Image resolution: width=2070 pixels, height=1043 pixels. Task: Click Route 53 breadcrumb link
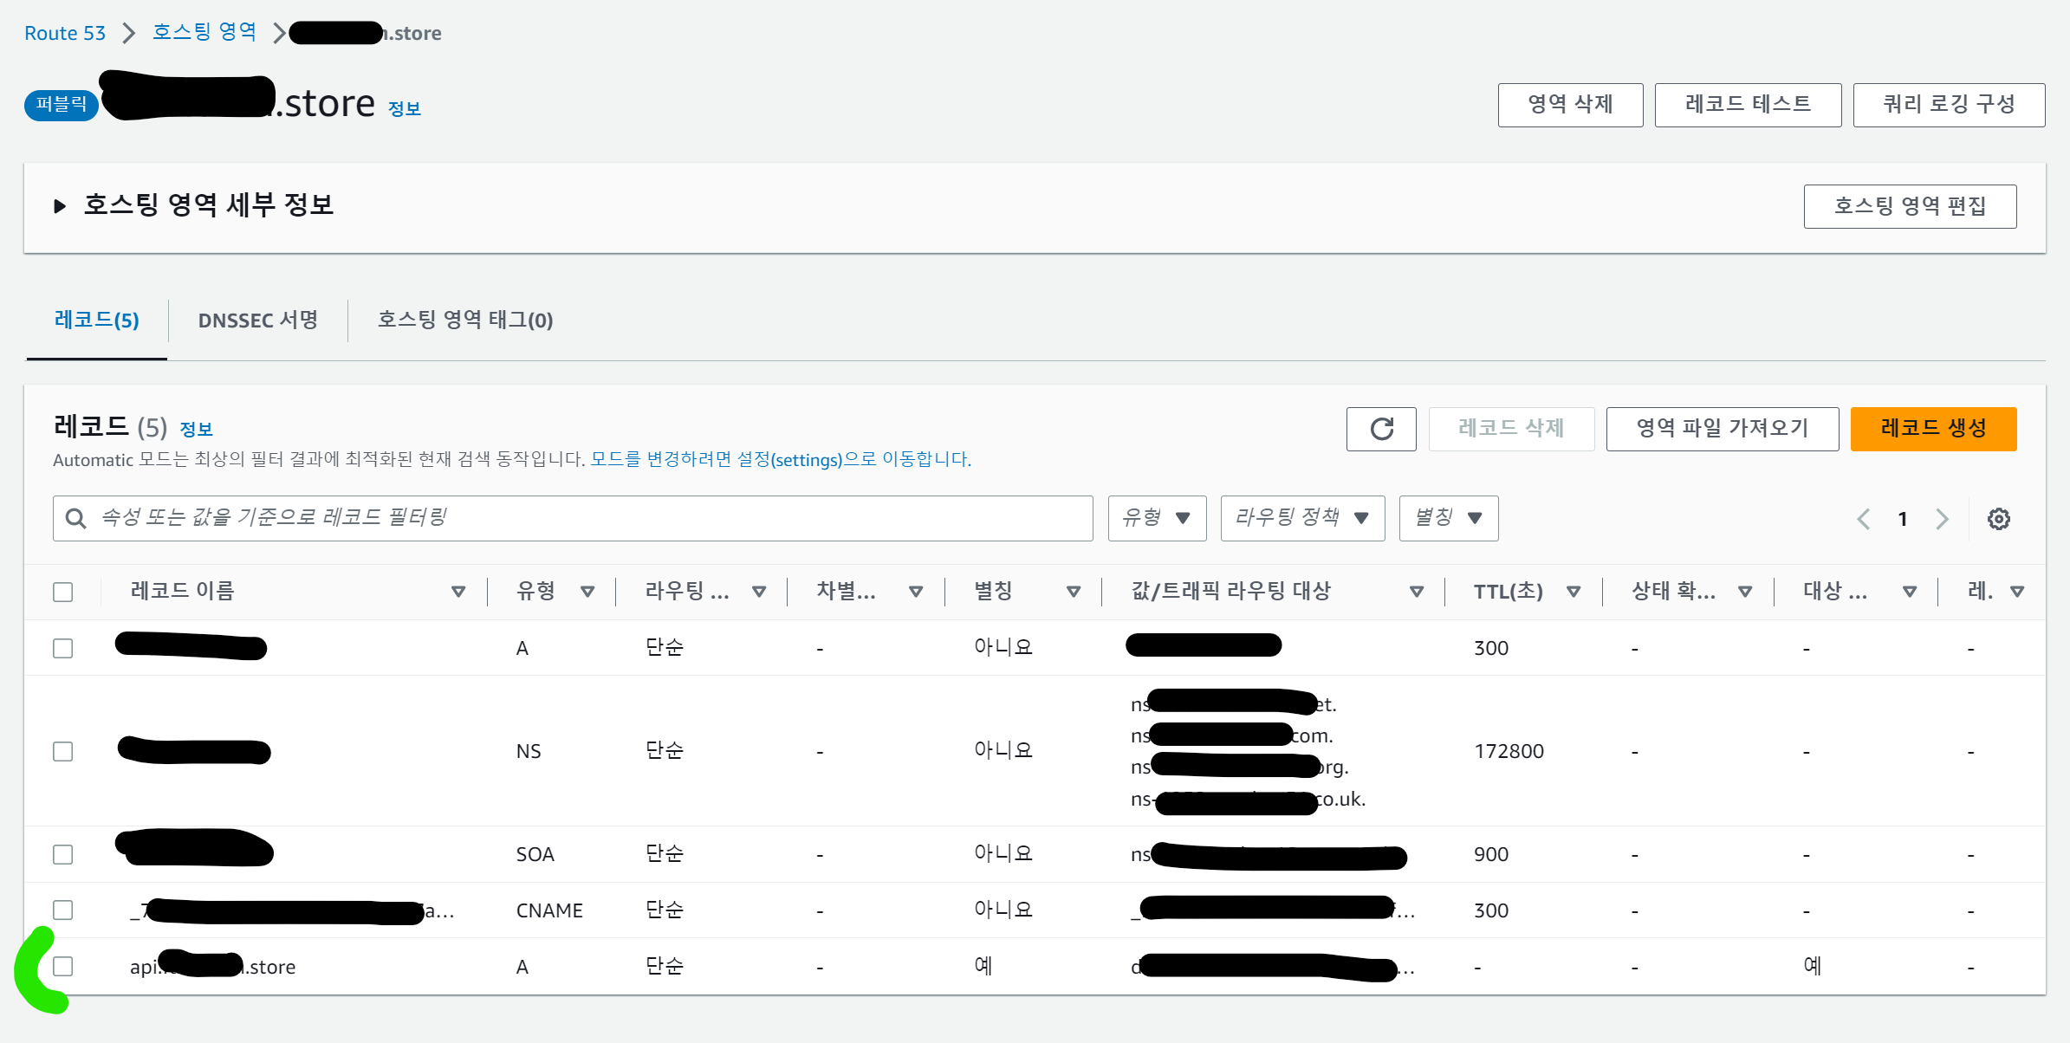(65, 33)
